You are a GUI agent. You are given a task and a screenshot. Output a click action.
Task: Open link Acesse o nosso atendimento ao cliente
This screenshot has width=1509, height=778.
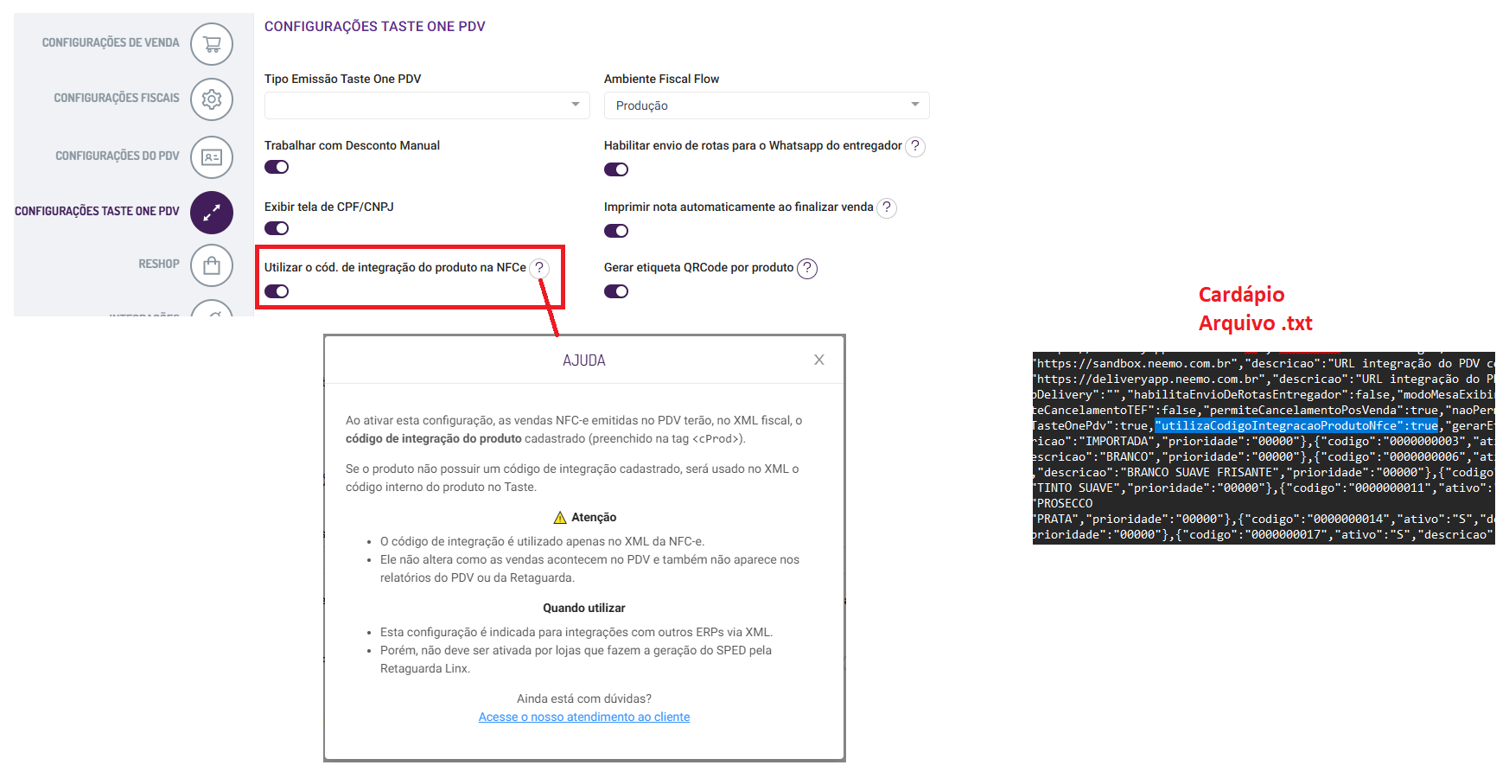584,717
